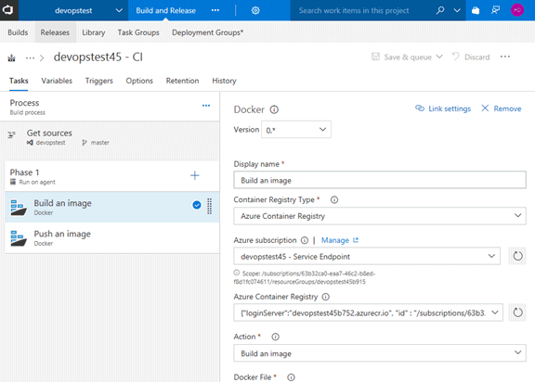Show Azure subscription info icon
Image resolution: width=535 pixels, height=382 pixels.
click(305, 240)
